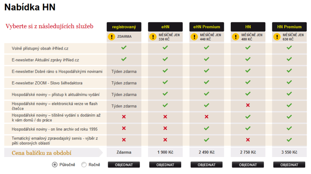Click red cross for HN flash version
The image size is (311, 174).
[x=248, y=105]
